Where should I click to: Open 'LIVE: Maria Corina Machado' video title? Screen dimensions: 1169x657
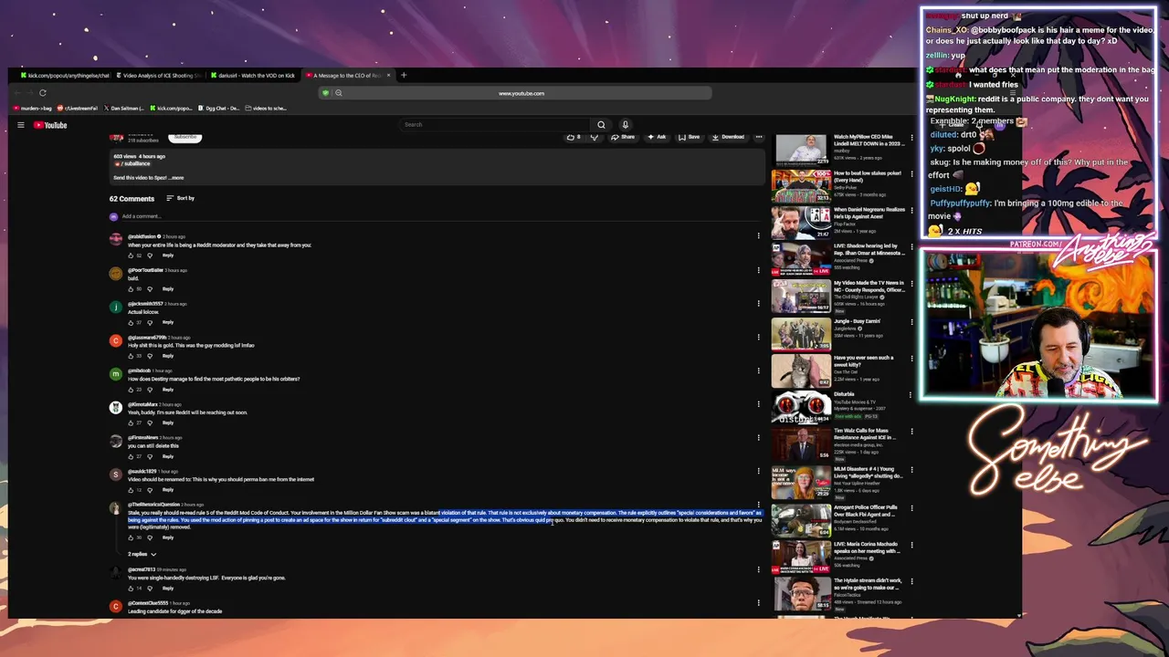[x=868, y=547]
